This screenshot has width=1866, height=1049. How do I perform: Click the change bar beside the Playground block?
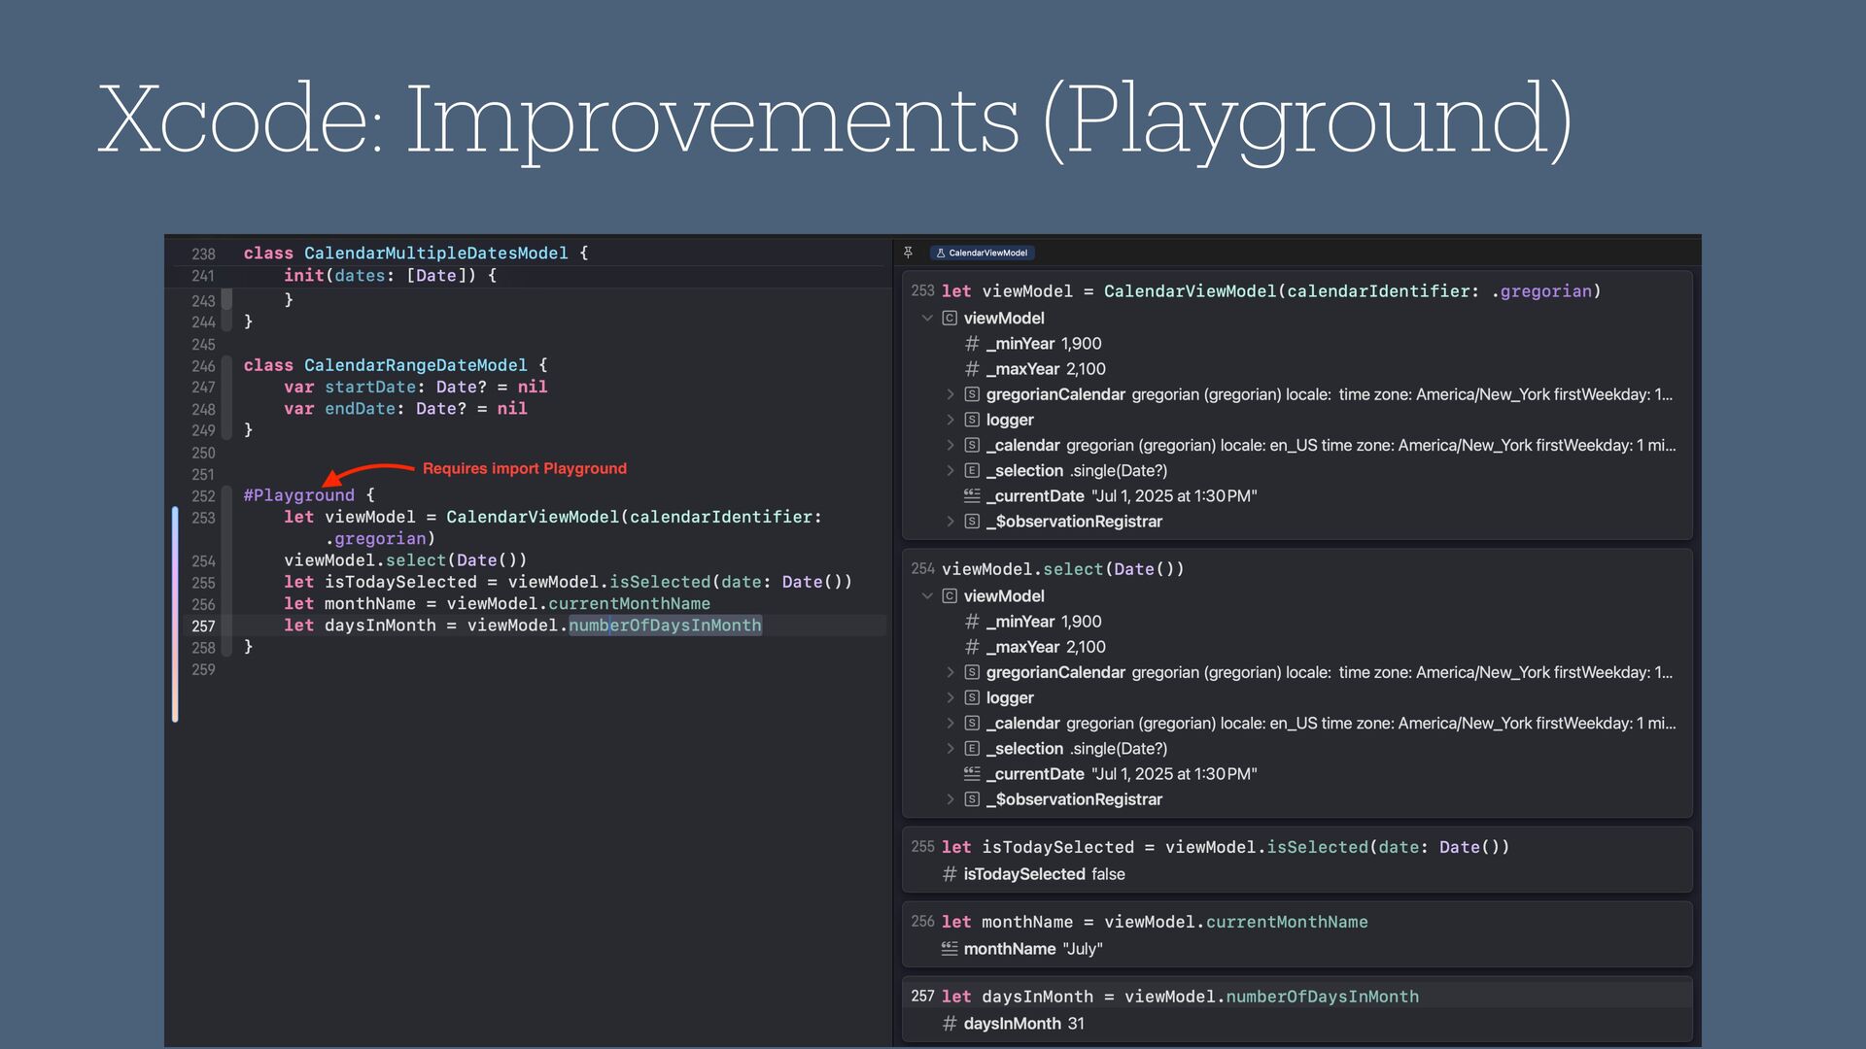click(x=175, y=614)
